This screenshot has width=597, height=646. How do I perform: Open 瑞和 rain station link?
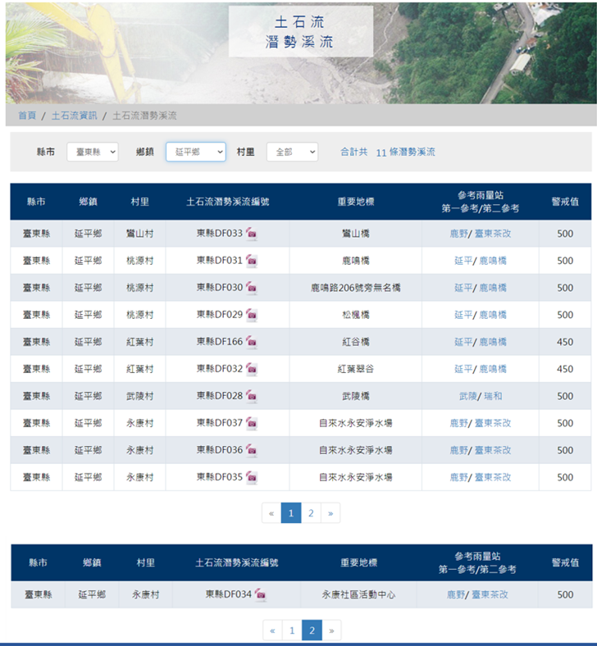tap(493, 396)
